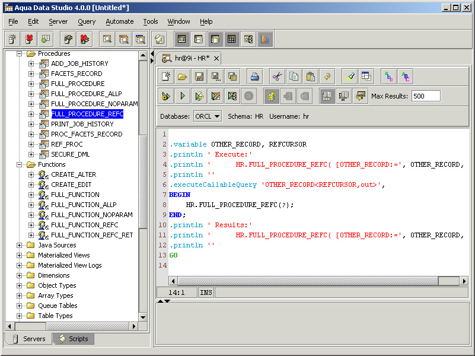Click the red X icon in main toolbar
This screenshot has width=475, height=356.
[28, 39]
